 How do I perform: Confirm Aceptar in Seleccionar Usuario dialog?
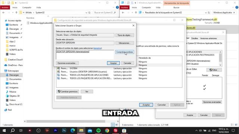[x=113, y=63]
